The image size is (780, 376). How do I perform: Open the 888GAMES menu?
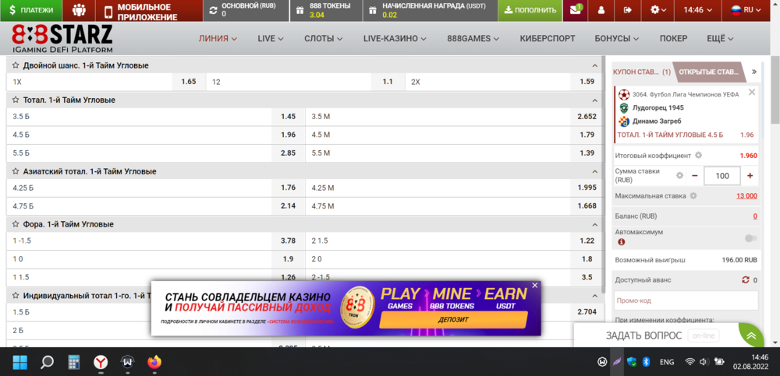point(473,38)
